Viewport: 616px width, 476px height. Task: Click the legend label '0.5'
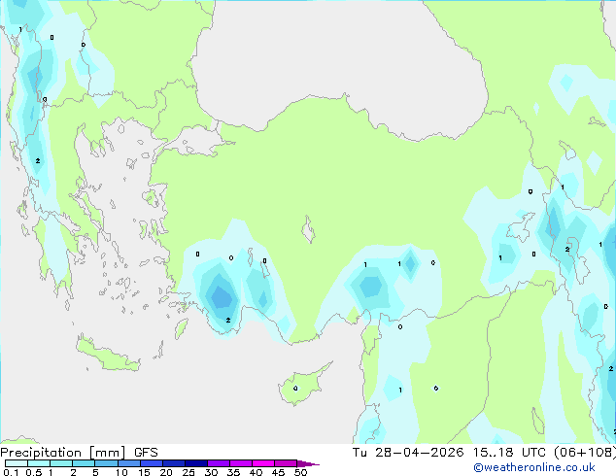33,472
